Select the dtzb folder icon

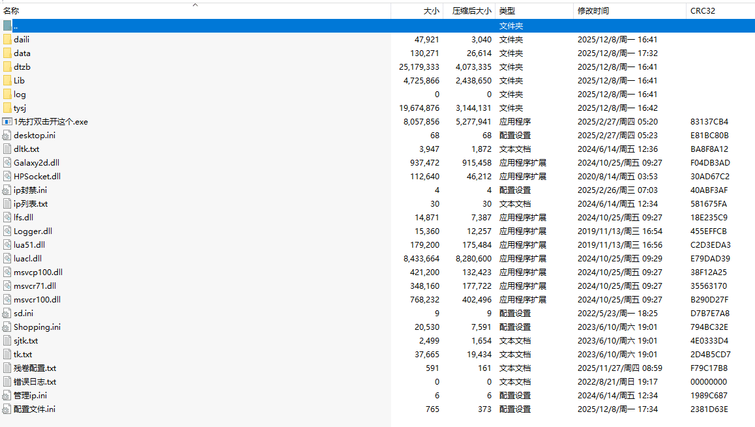(x=7, y=66)
